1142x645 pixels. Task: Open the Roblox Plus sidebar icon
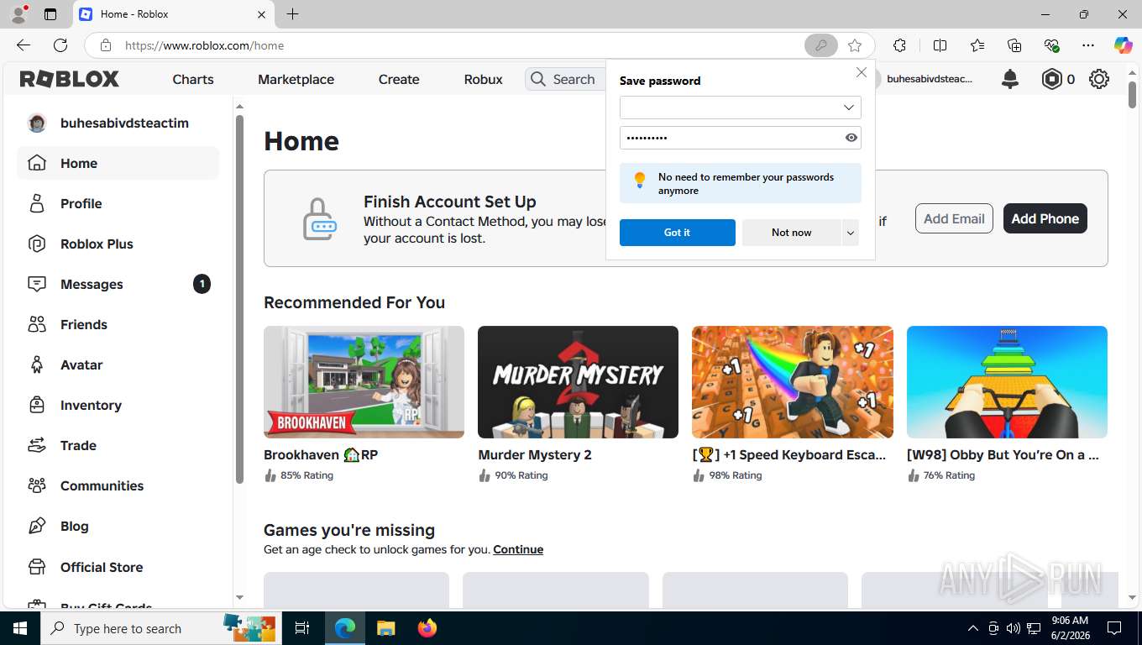[x=37, y=244]
